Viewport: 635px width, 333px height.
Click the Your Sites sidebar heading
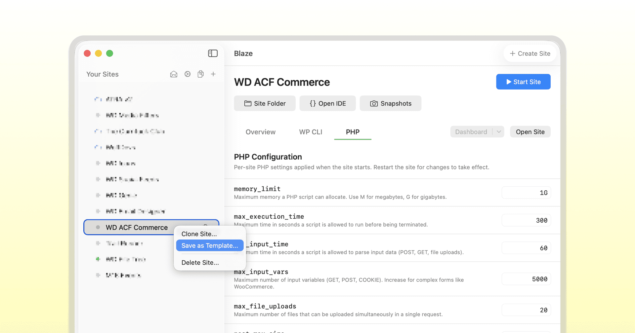103,74
